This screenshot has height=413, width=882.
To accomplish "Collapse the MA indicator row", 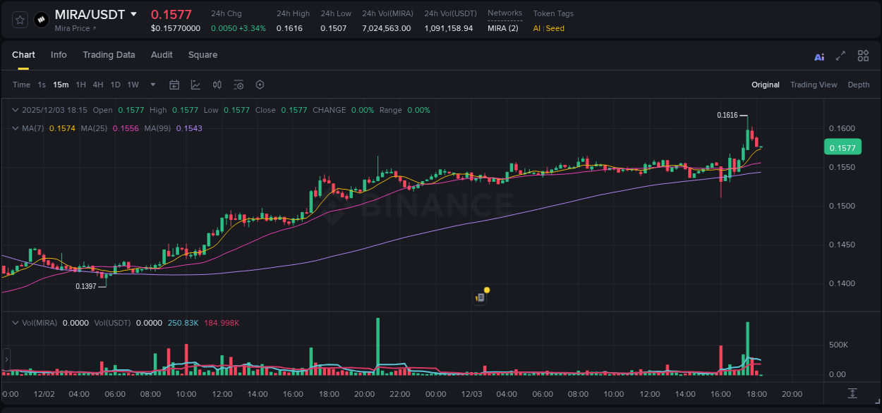I will 15,128.
